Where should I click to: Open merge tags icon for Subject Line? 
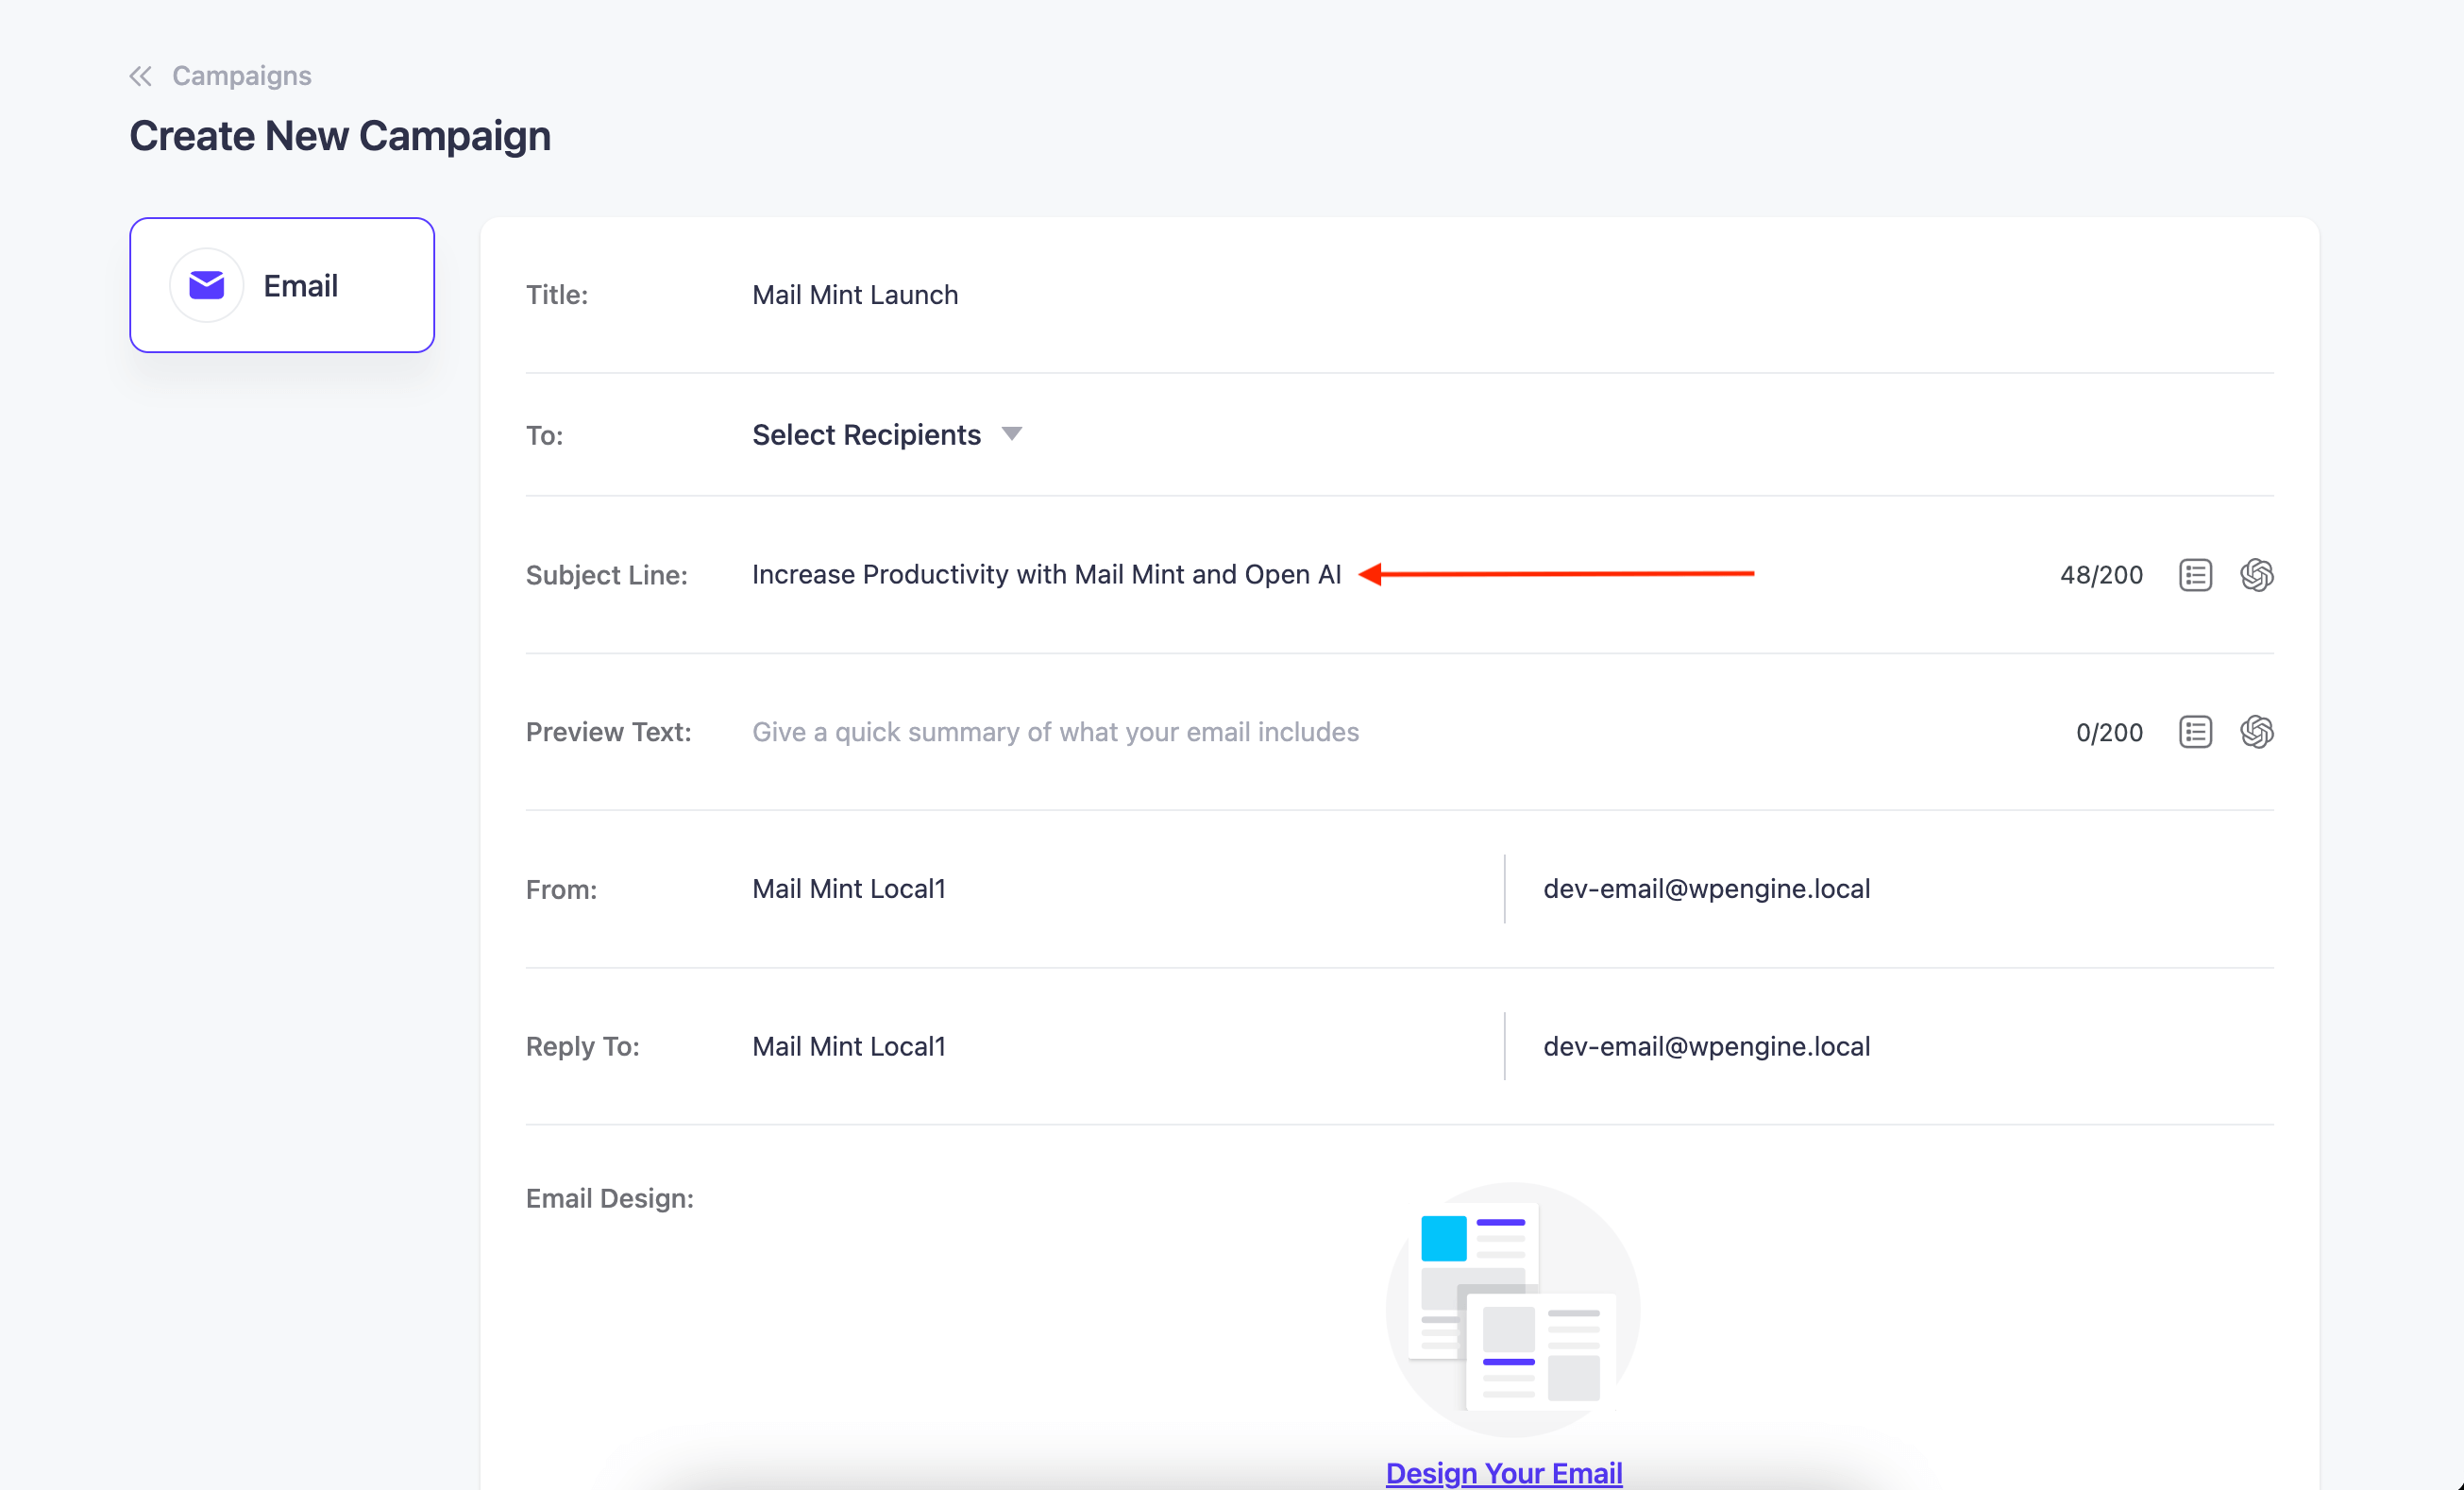tap(2195, 575)
